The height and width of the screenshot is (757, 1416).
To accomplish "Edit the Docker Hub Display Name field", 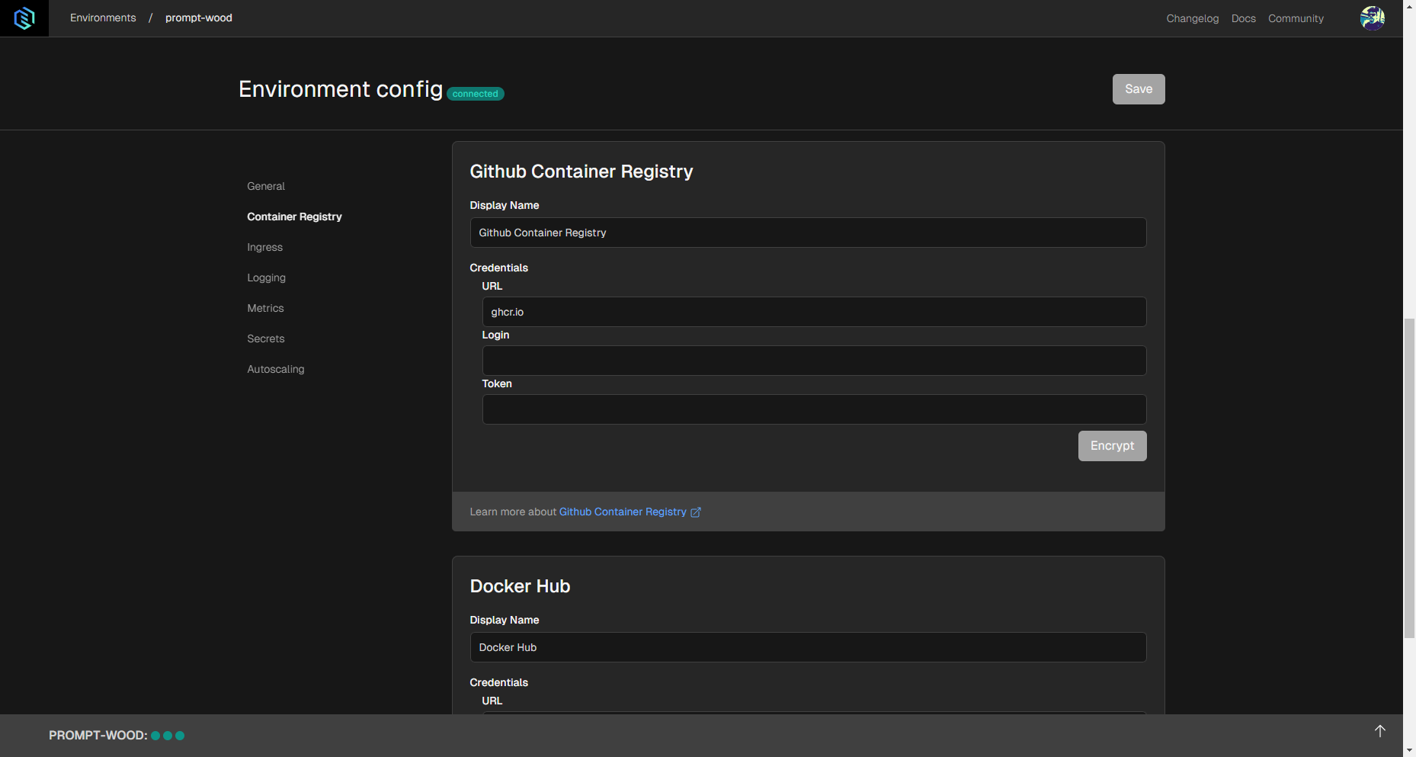I will (x=808, y=647).
